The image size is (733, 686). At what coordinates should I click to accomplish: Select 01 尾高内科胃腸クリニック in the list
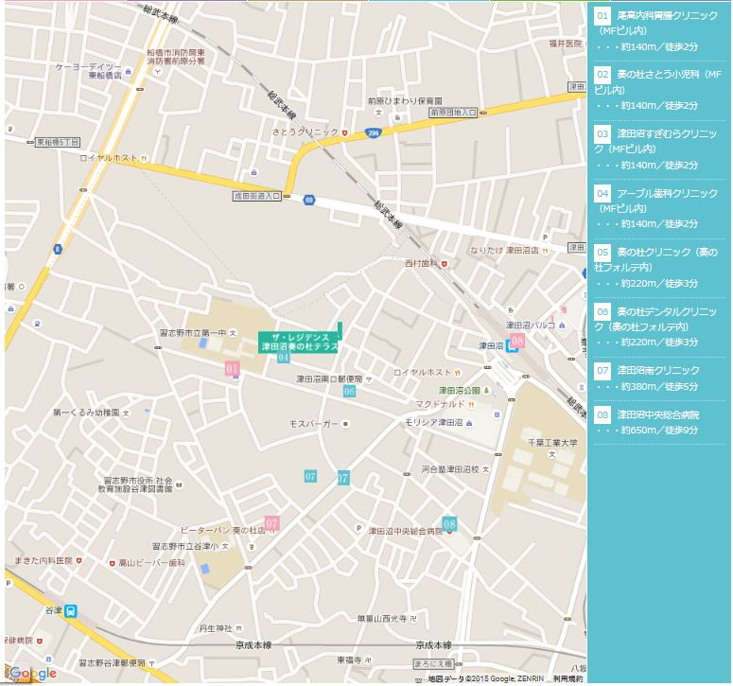click(658, 23)
